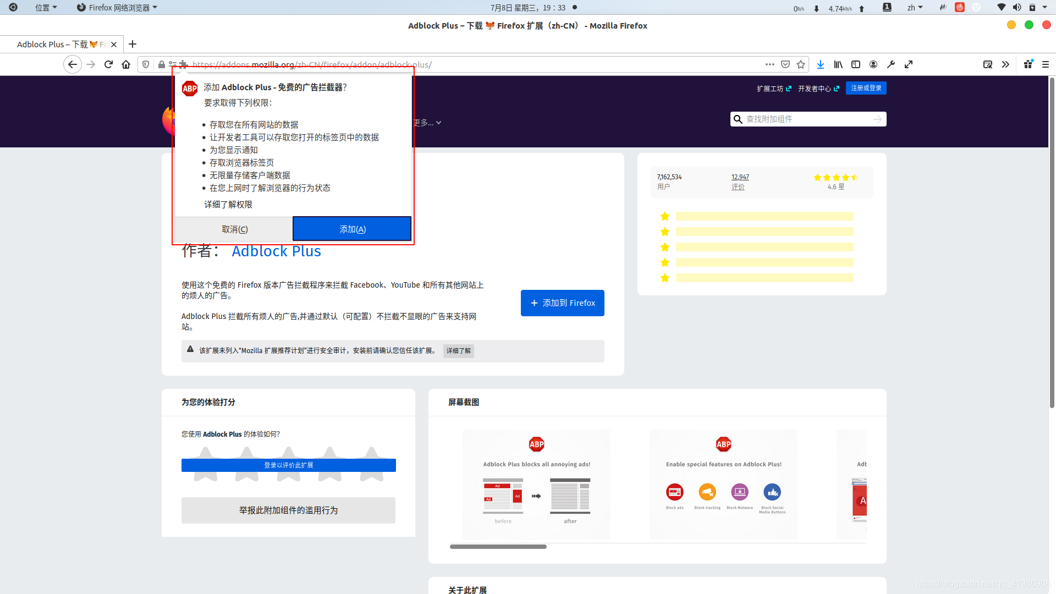Expand the overflow chevron toolbar menu
This screenshot has width=1056, height=594.
pos(1005,64)
